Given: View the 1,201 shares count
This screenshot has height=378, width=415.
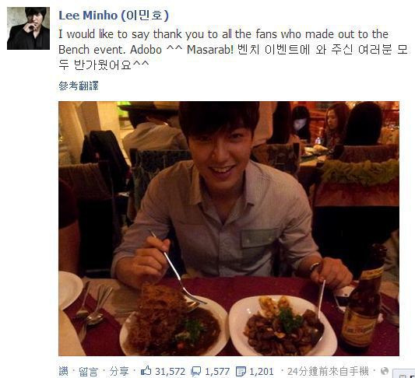Looking at the screenshot, I should pos(262,372).
